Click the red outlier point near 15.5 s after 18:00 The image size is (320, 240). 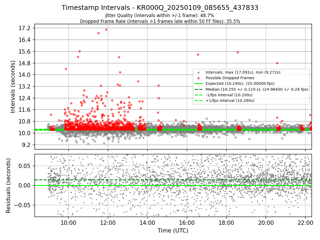(238, 52)
